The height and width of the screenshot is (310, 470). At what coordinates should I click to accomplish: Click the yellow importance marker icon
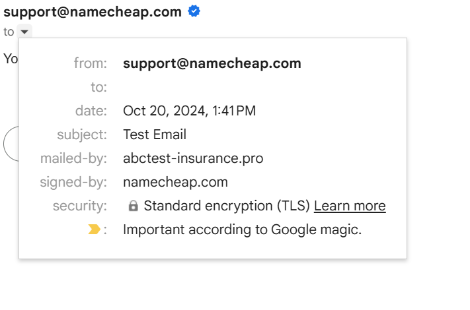[x=95, y=230]
